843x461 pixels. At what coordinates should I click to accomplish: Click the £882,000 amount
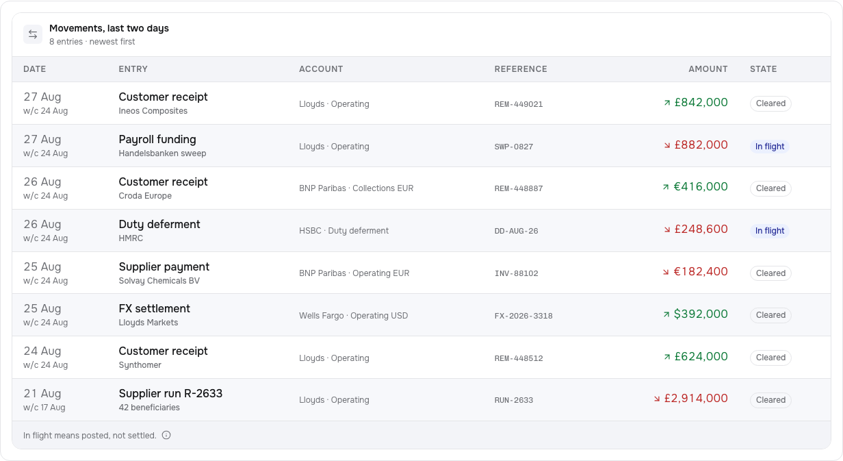pyautogui.click(x=701, y=145)
